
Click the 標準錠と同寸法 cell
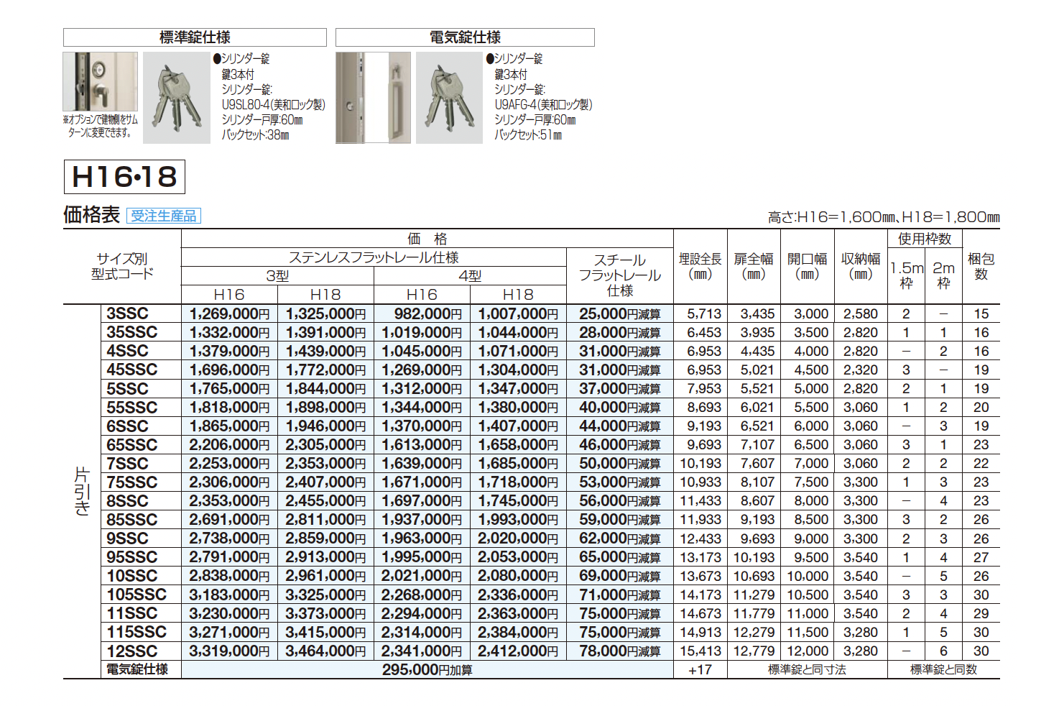coord(807,670)
